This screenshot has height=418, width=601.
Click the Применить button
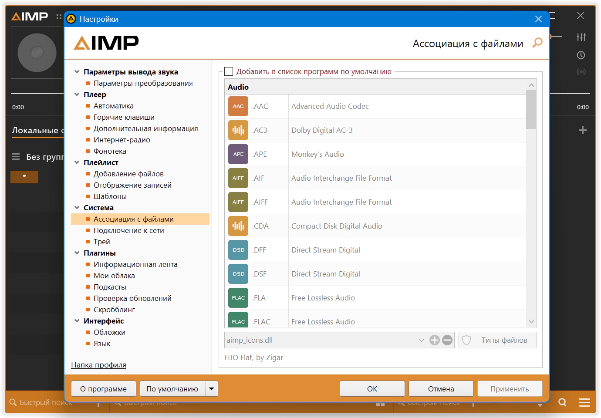pyautogui.click(x=510, y=389)
